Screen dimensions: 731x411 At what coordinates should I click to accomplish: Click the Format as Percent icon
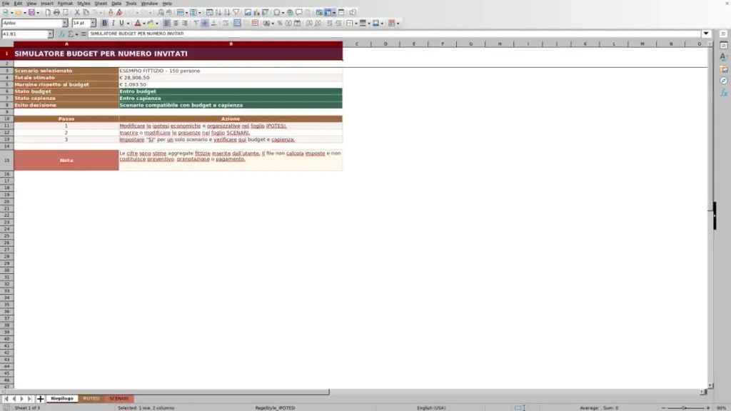pyautogui.click(x=280, y=24)
